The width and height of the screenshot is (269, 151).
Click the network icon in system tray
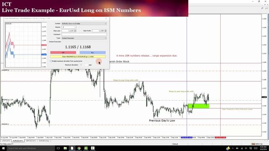coord(242,148)
